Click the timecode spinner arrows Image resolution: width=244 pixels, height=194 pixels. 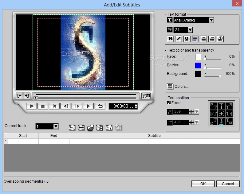coord(136,106)
